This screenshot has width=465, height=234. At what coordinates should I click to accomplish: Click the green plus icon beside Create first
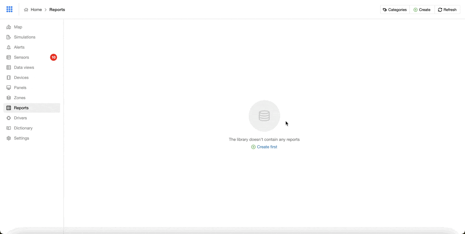click(253, 147)
